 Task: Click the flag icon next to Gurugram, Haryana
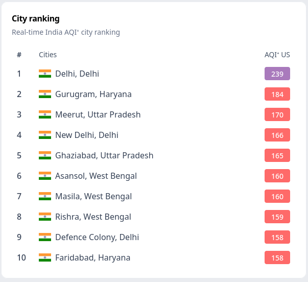[x=45, y=94]
